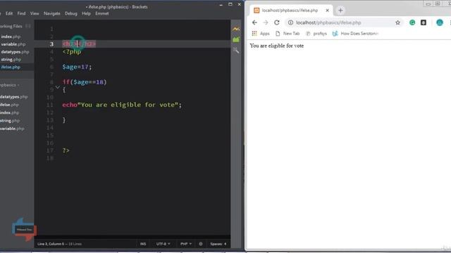Change Spaces indentation setting in status bar
Viewport: 451px width, 253px height.
coord(218,244)
